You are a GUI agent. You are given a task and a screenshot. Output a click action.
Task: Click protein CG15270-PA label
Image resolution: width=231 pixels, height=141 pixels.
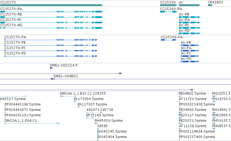[x=15, y=37]
